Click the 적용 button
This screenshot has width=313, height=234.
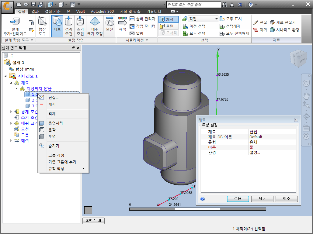point(238,199)
